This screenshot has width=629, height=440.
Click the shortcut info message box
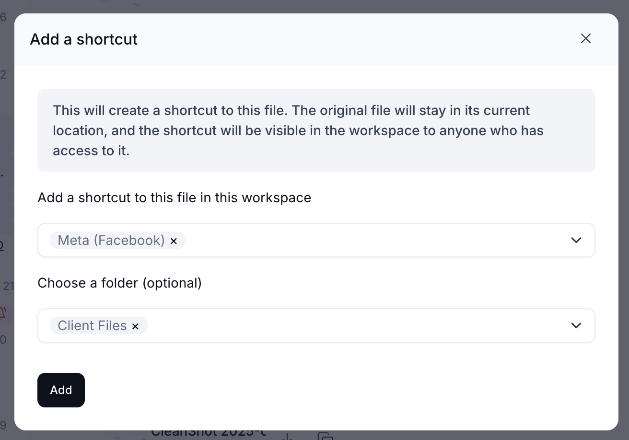316,130
